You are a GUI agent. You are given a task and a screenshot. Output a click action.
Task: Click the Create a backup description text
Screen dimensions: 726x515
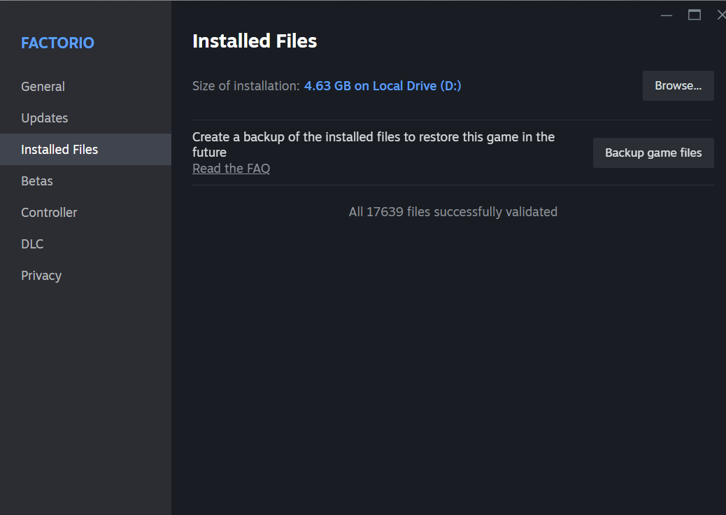click(373, 144)
